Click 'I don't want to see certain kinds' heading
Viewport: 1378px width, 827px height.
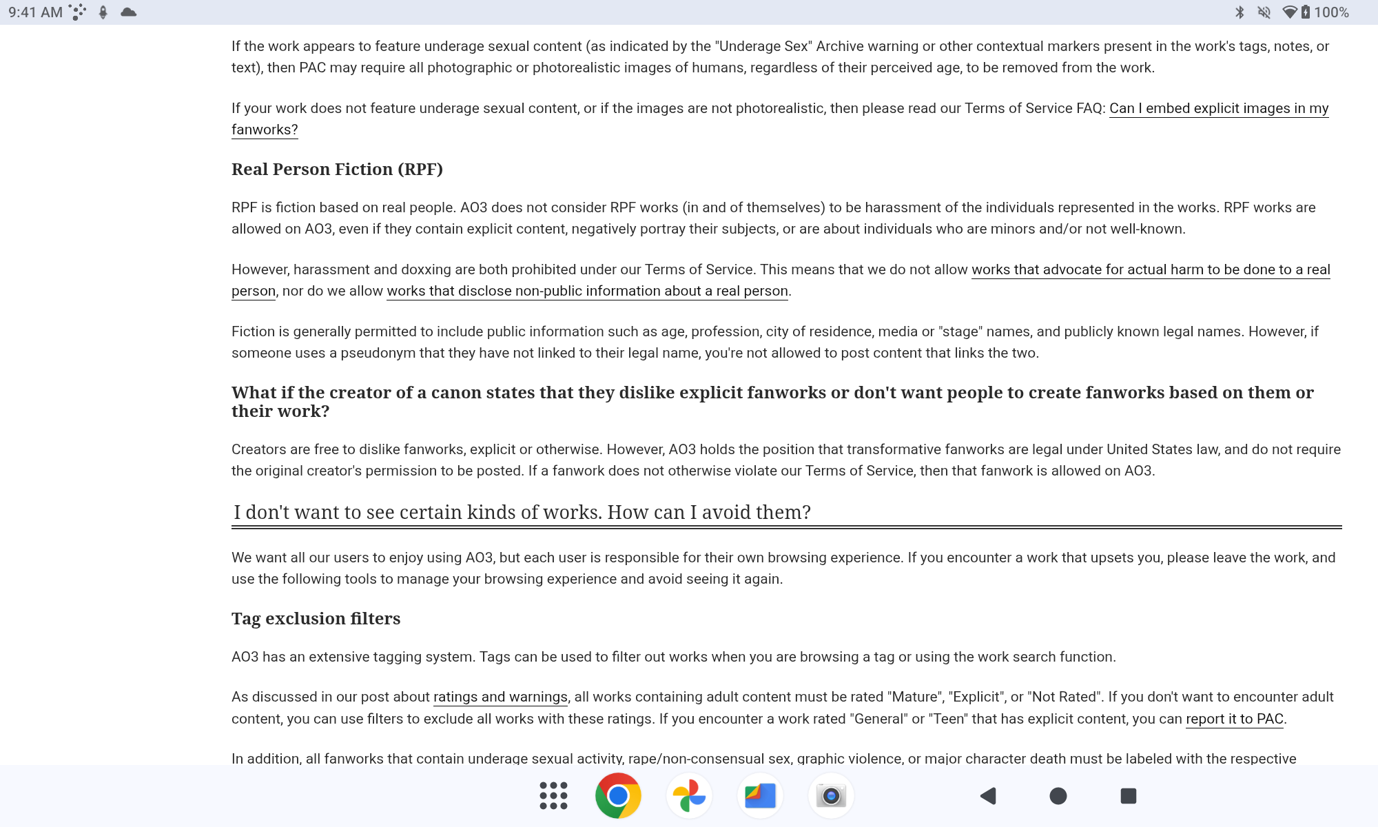pos(522,512)
